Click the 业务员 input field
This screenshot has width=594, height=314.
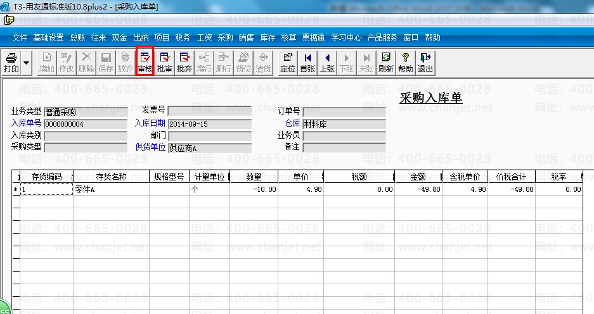click(x=344, y=136)
